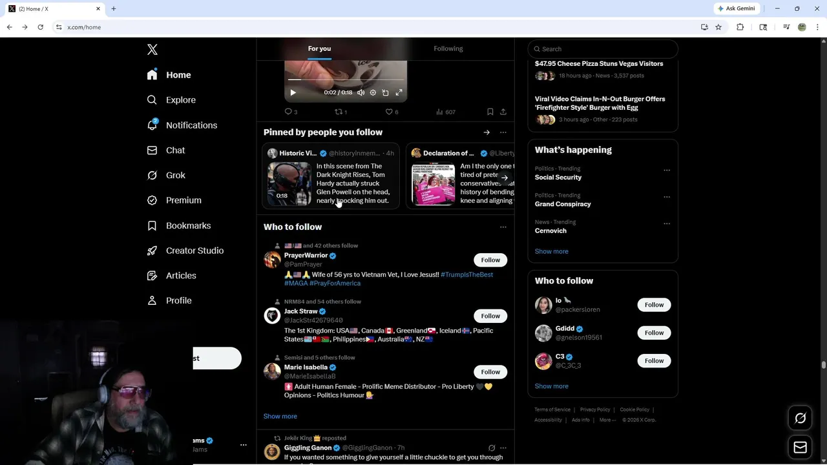Open more options on Giggling Ganon post

pos(503,448)
